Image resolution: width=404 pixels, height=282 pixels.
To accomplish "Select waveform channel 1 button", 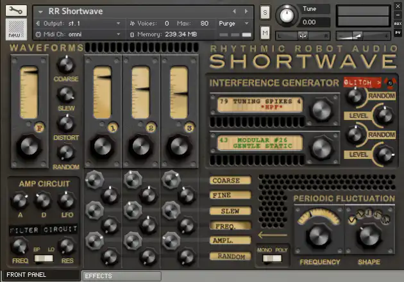I will (113, 128).
